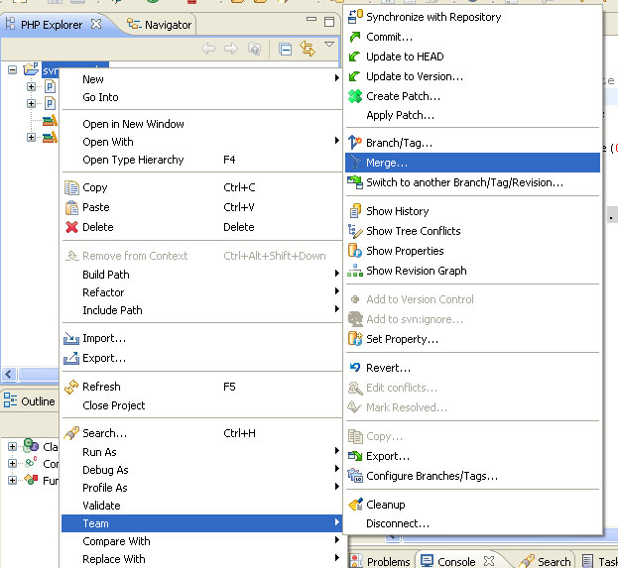Expand the Classes node in Outline view
This screenshot has width=618, height=568.
13,446
